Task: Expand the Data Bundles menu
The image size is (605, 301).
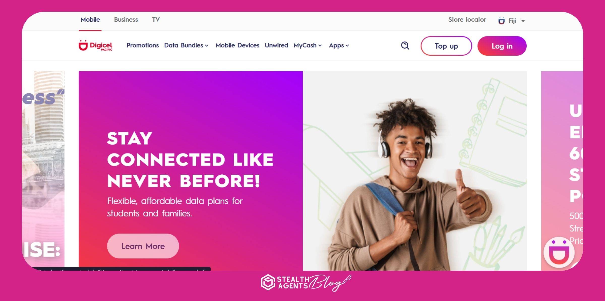Action: [186, 45]
